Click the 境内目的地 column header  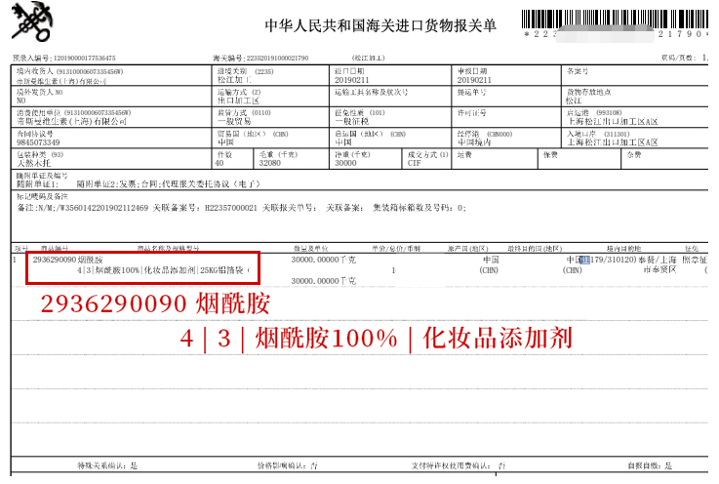pos(623,249)
